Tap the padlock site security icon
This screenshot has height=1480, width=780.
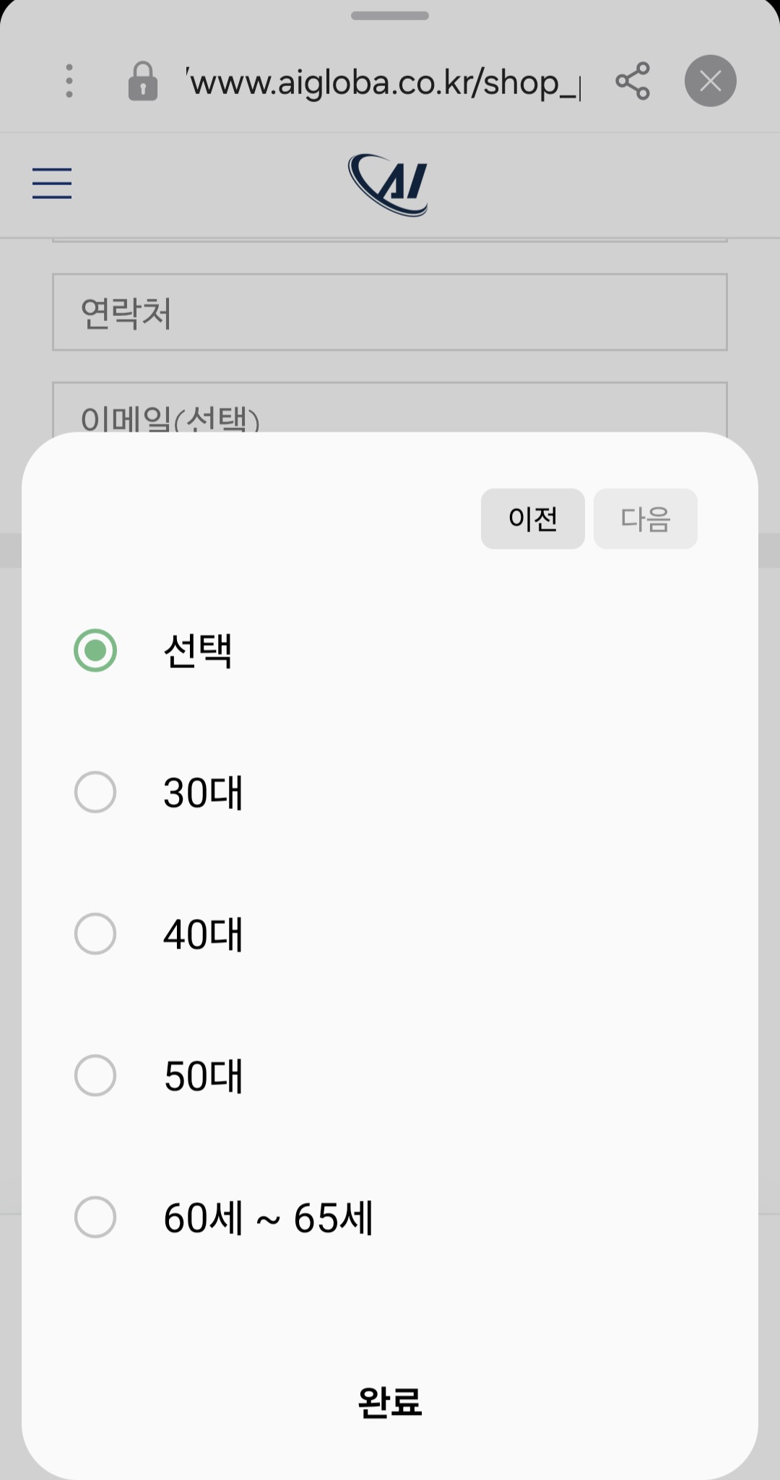click(x=143, y=81)
